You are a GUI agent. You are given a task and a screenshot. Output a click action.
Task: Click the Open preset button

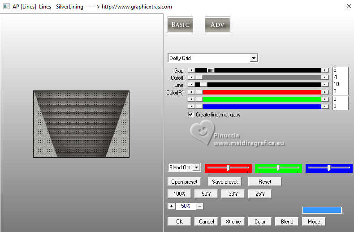[x=184, y=182]
